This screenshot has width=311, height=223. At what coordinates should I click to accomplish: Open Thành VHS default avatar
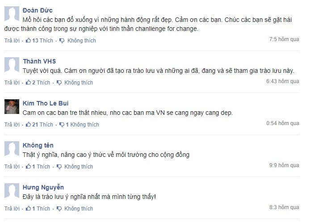coord(12,64)
